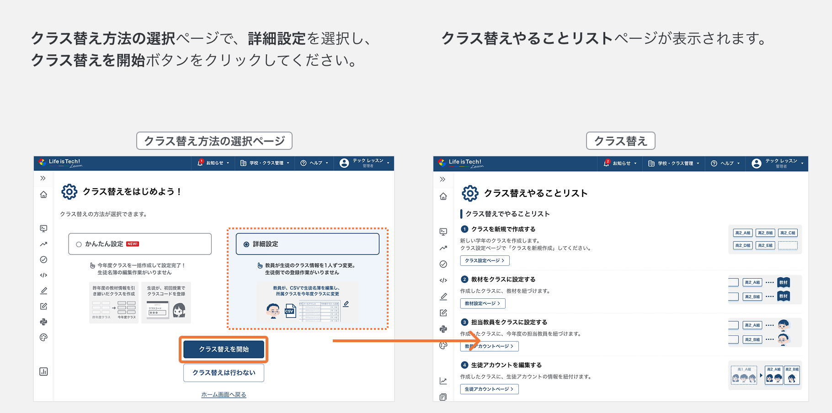Click teacher avatar beside 高2_A組 in step 3

[784, 325]
